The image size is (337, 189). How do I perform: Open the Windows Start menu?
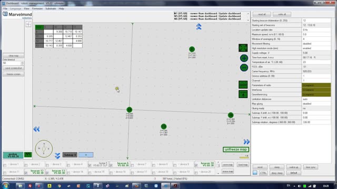tap(5, 185)
